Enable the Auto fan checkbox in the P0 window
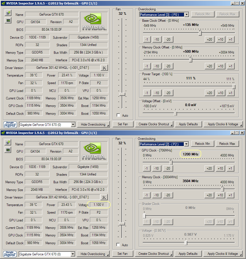The image size is (246, 259). (x=119, y=115)
